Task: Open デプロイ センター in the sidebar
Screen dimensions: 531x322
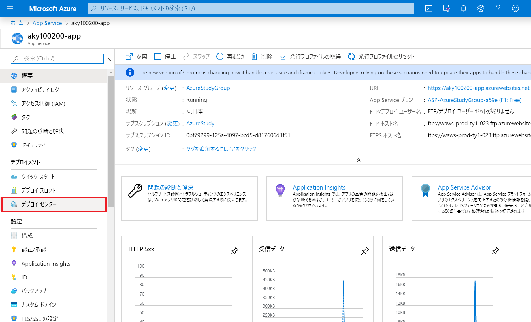Action: [54, 204]
